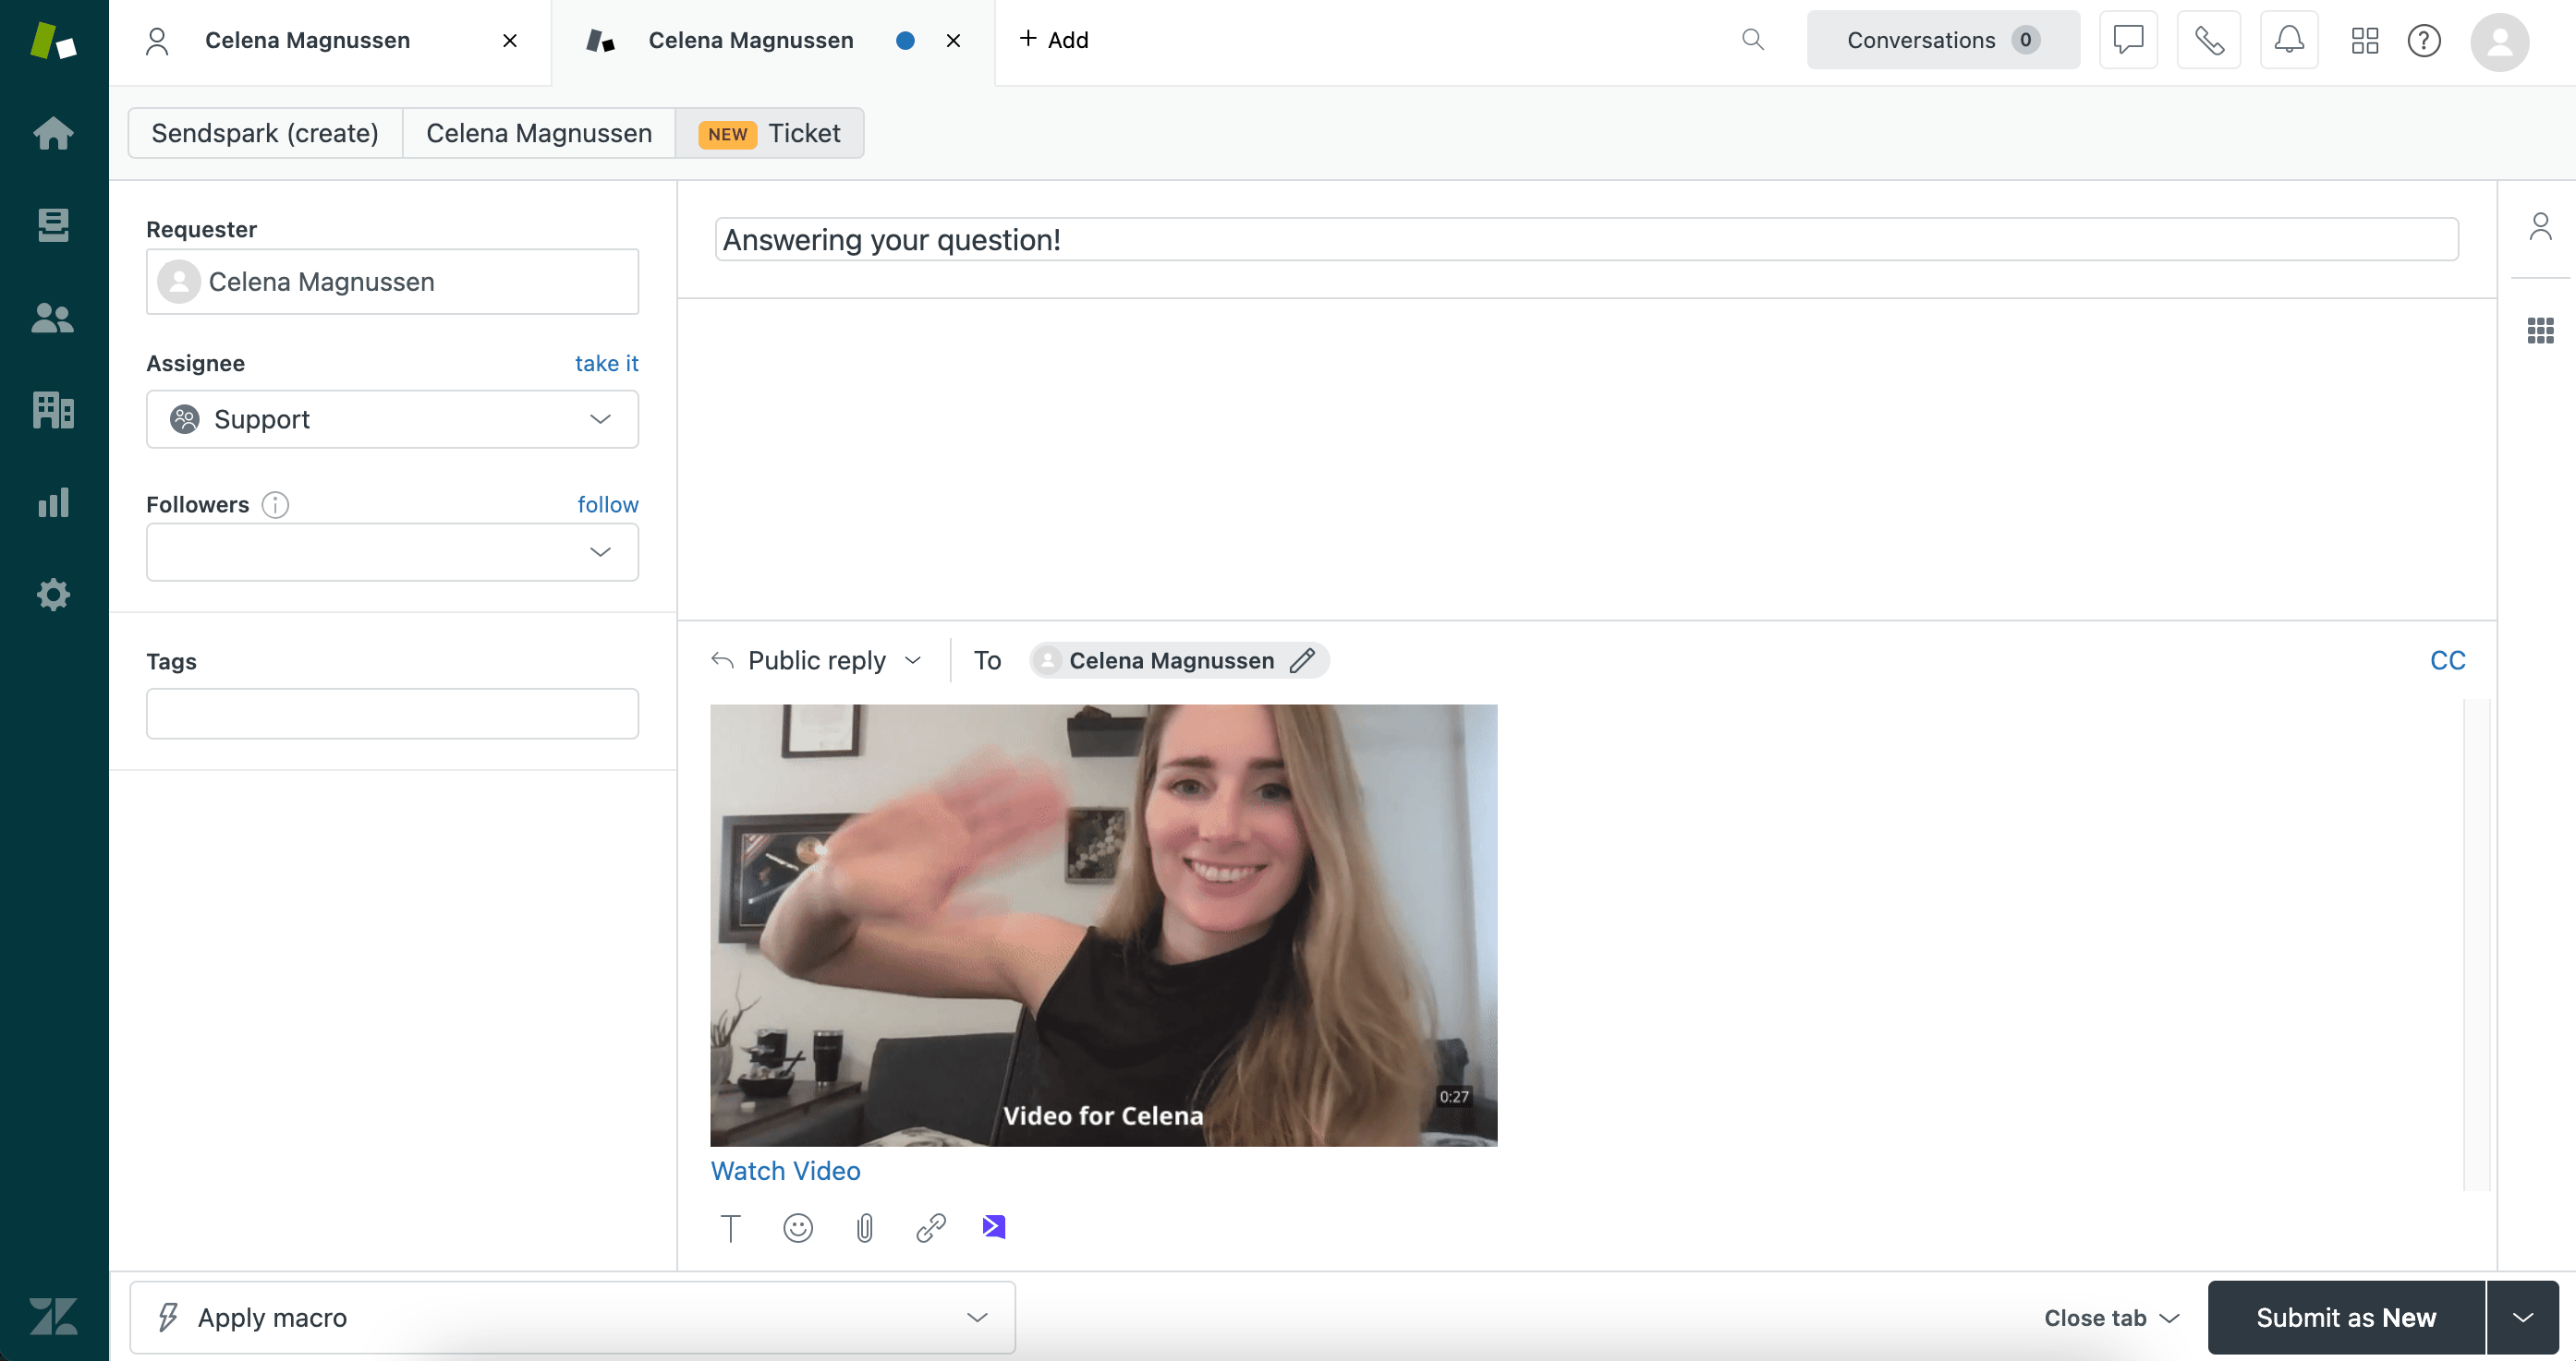
Task: Open Organizations building icon in sidebar
Action: [x=53, y=410]
